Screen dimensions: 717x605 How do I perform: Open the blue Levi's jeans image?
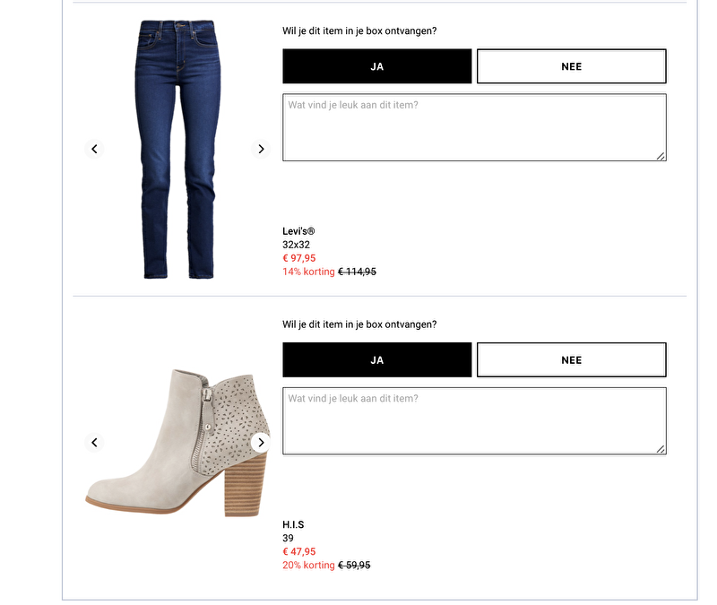point(178,149)
